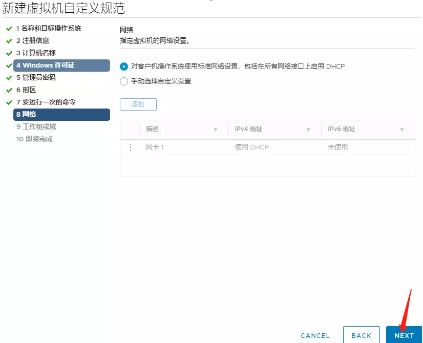The width and height of the screenshot is (423, 343).
Task: Open the filter icon in the IPv6 地址 column
Action: click(401, 130)
